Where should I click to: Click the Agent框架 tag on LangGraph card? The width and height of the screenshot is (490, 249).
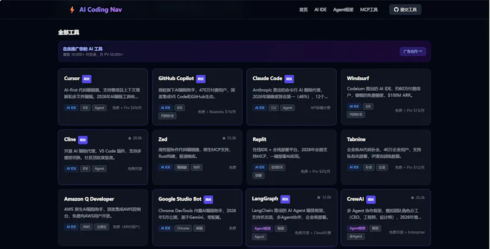pyautogui.click(x=262, y=228)
